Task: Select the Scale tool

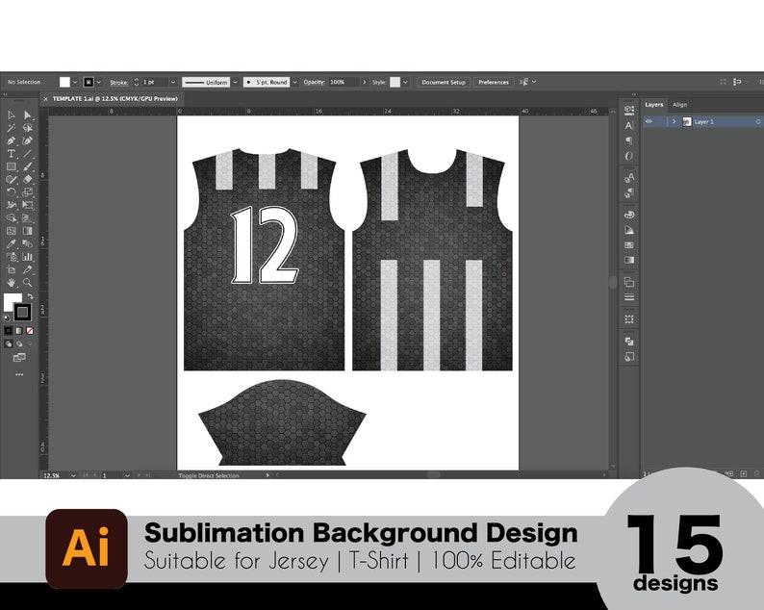Action: click(28, 192)
